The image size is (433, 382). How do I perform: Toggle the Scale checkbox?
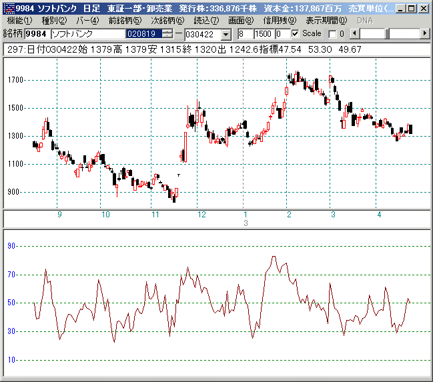point(295,34)
